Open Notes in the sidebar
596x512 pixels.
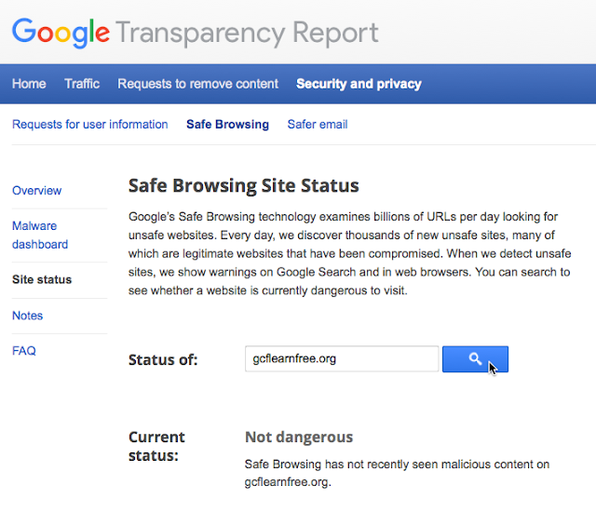click(27, 316)
